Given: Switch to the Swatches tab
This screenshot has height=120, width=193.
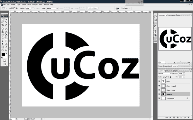Looking at the screenshot, I should coord(167,66).
